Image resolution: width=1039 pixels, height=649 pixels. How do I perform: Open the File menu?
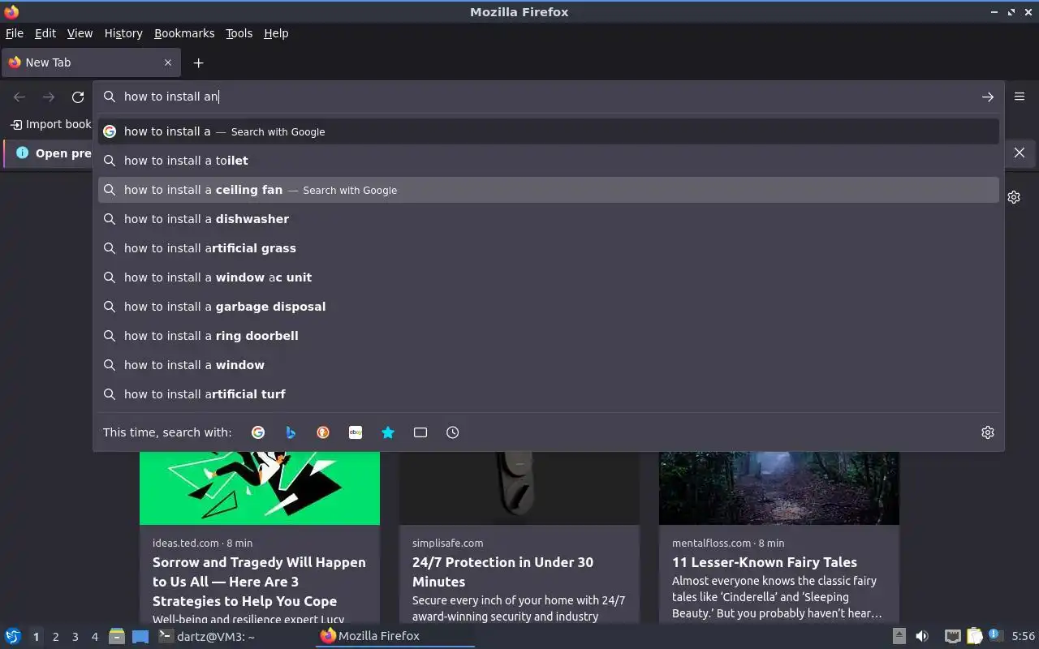click(15, 33)
